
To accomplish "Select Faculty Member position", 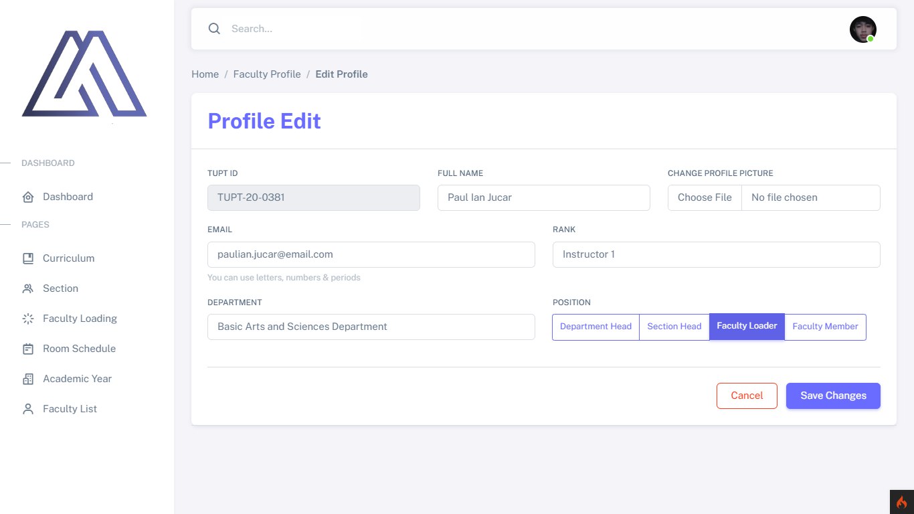I will (x=825, y=327).
